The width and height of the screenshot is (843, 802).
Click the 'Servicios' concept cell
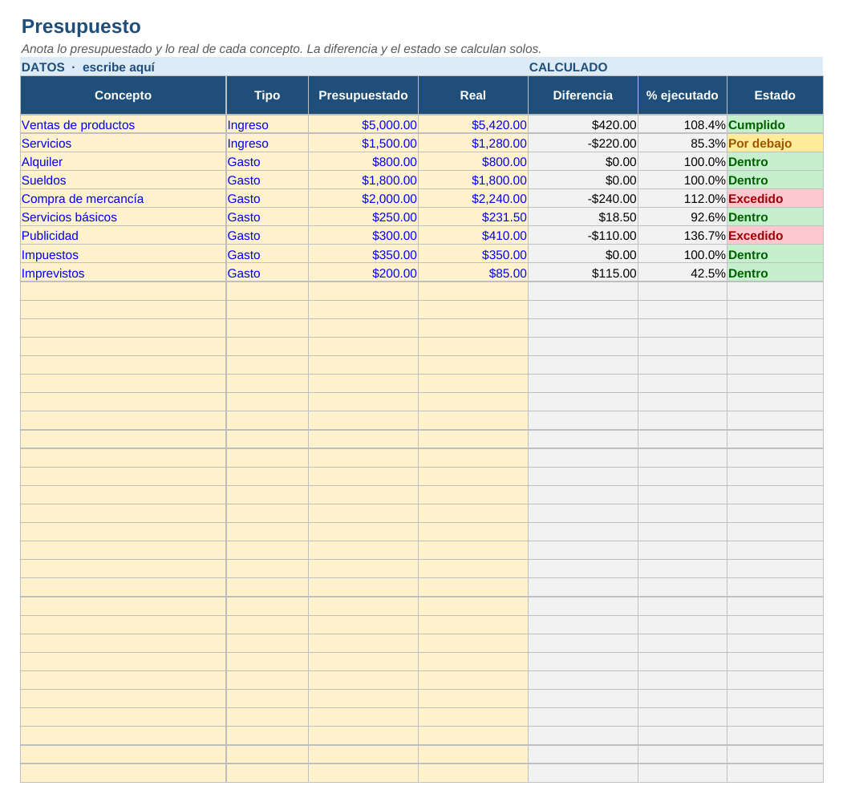pos(123,144)
